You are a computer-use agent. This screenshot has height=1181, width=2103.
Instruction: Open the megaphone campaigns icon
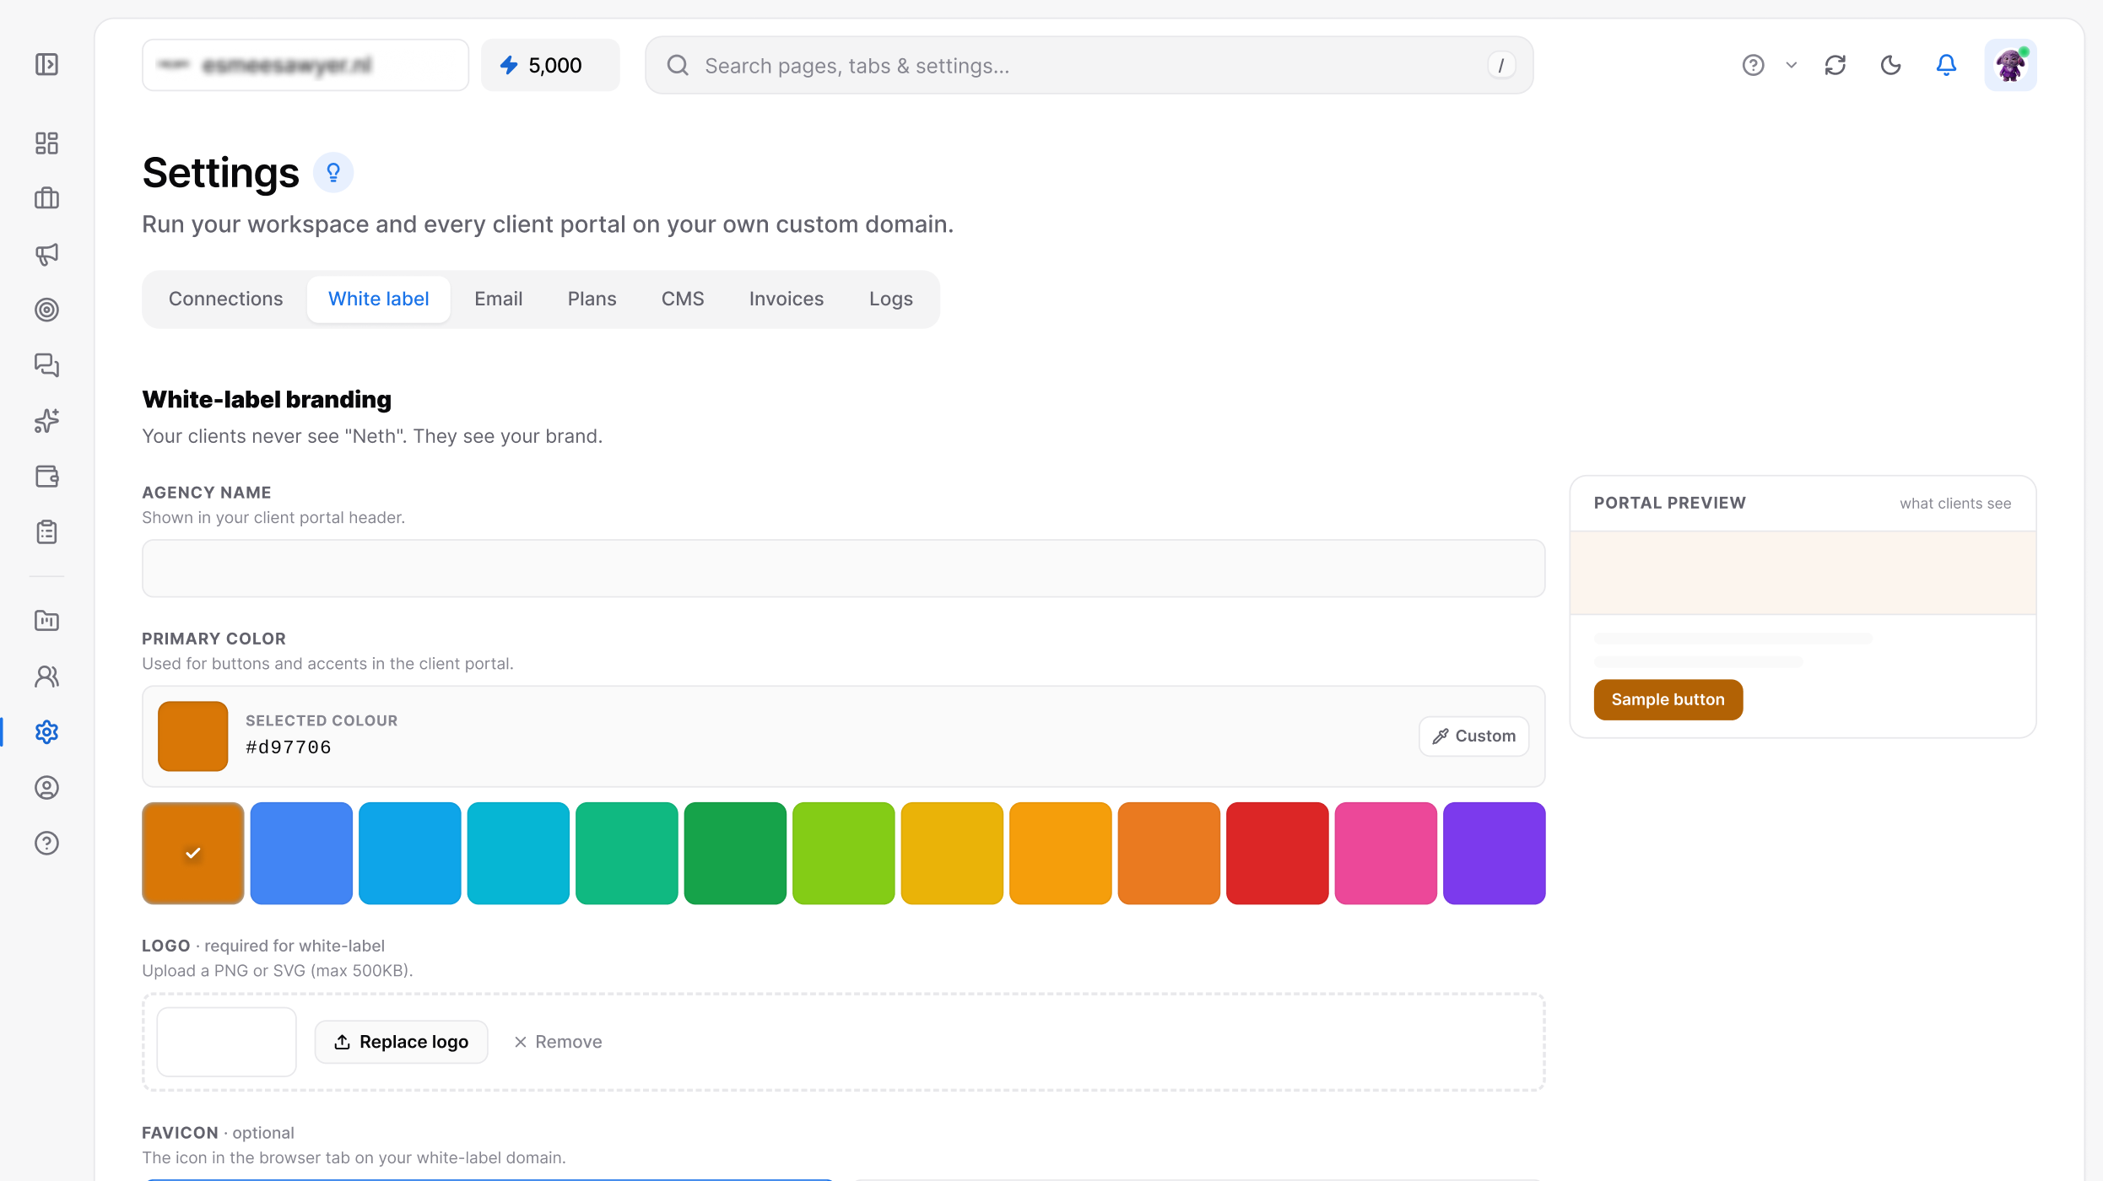[x=47, y=254]
